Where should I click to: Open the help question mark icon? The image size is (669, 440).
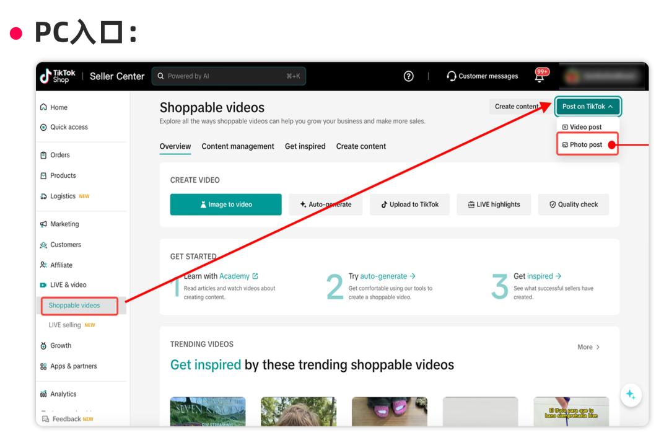point(408,76)
